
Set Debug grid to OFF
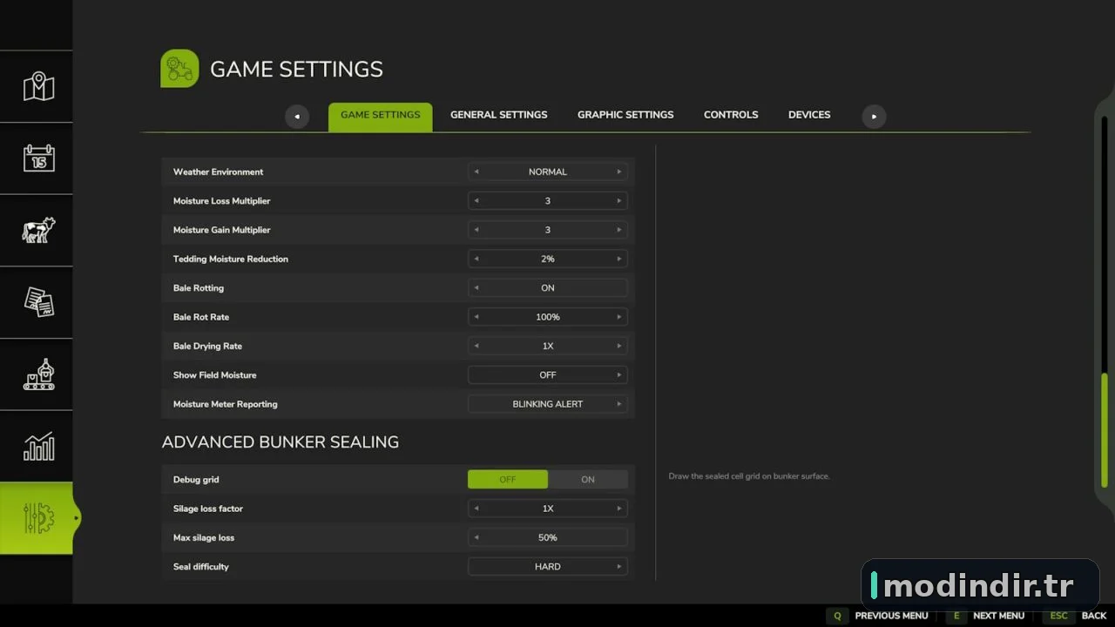click(x=508, y=479)
